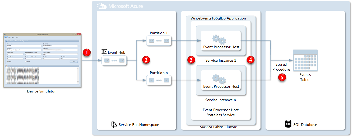Screen dimensions: 353x137
Task: Click the Key Name input field
Action: tap(24, 50)
